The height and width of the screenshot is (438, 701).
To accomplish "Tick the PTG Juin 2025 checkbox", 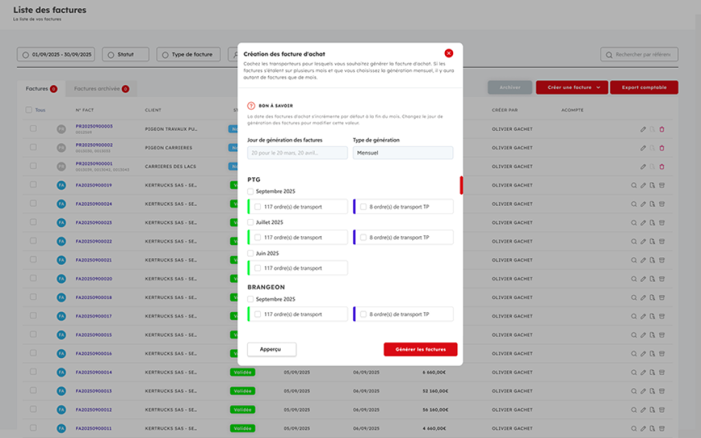I will tap(251, 253).
